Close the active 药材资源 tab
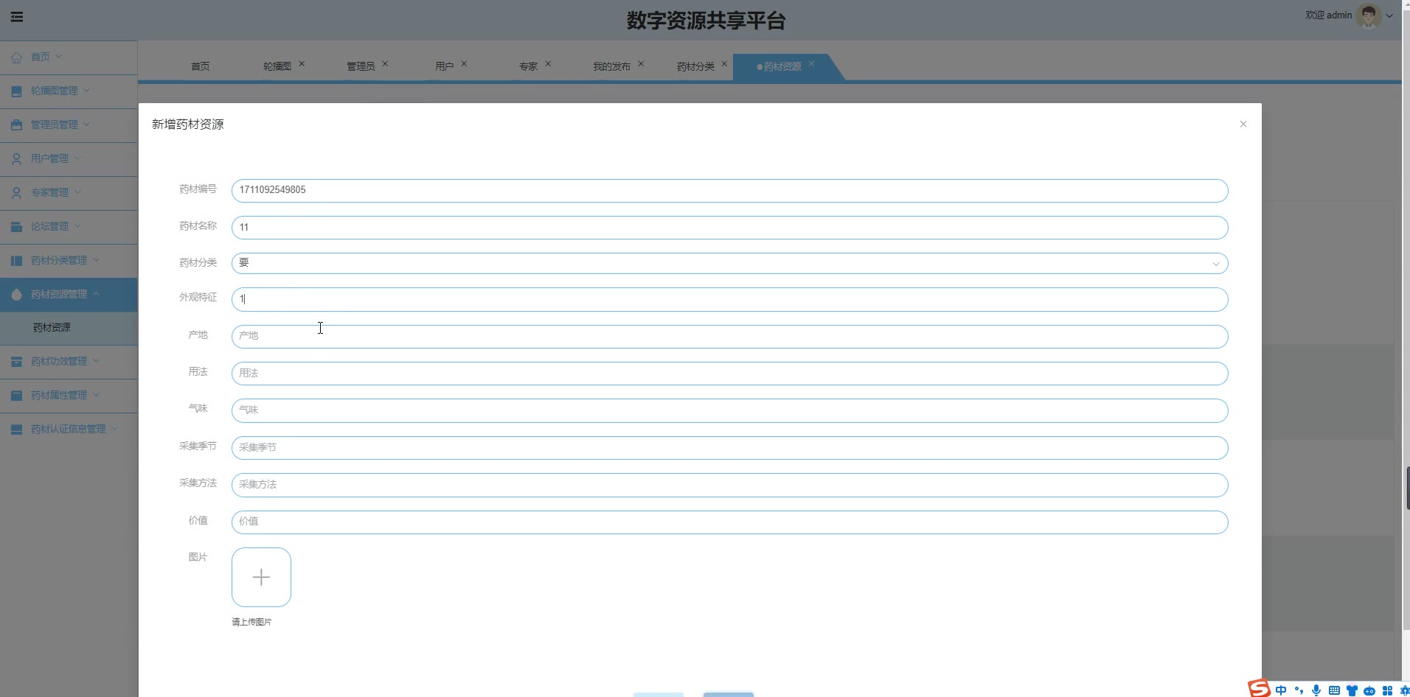The height and width of the screenshot is (697, 1410). (x=811, y=64)
